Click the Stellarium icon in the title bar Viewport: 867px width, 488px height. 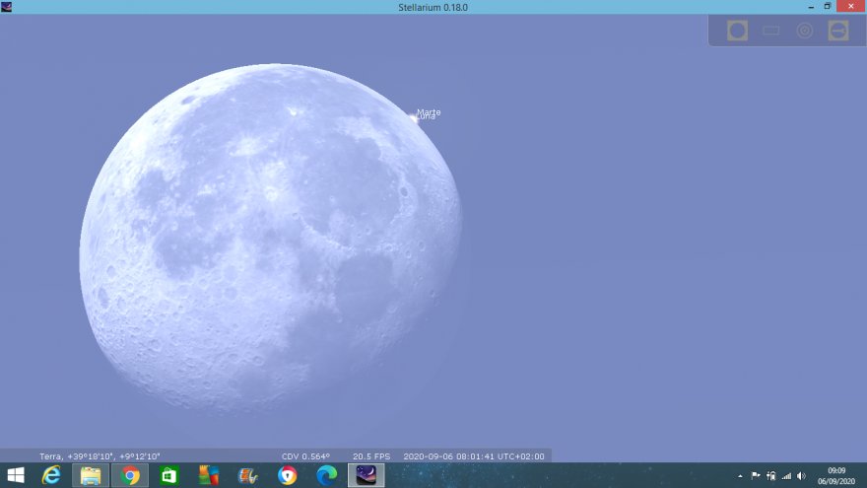pos(7,7)
